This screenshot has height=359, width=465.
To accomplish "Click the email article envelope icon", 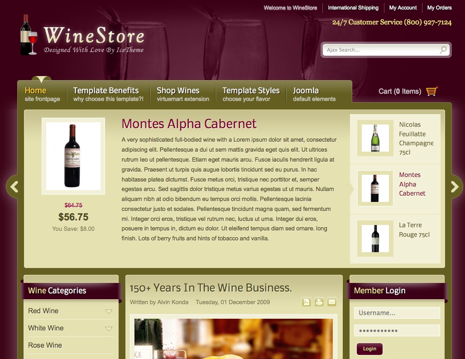I will click(x=332, y=302).
